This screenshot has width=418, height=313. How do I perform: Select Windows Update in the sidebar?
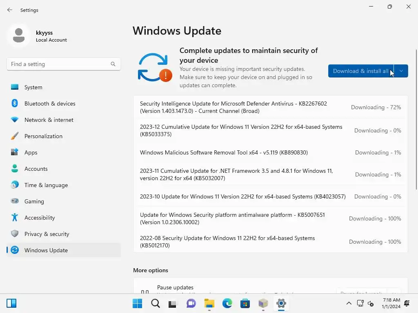coord(63,250)
